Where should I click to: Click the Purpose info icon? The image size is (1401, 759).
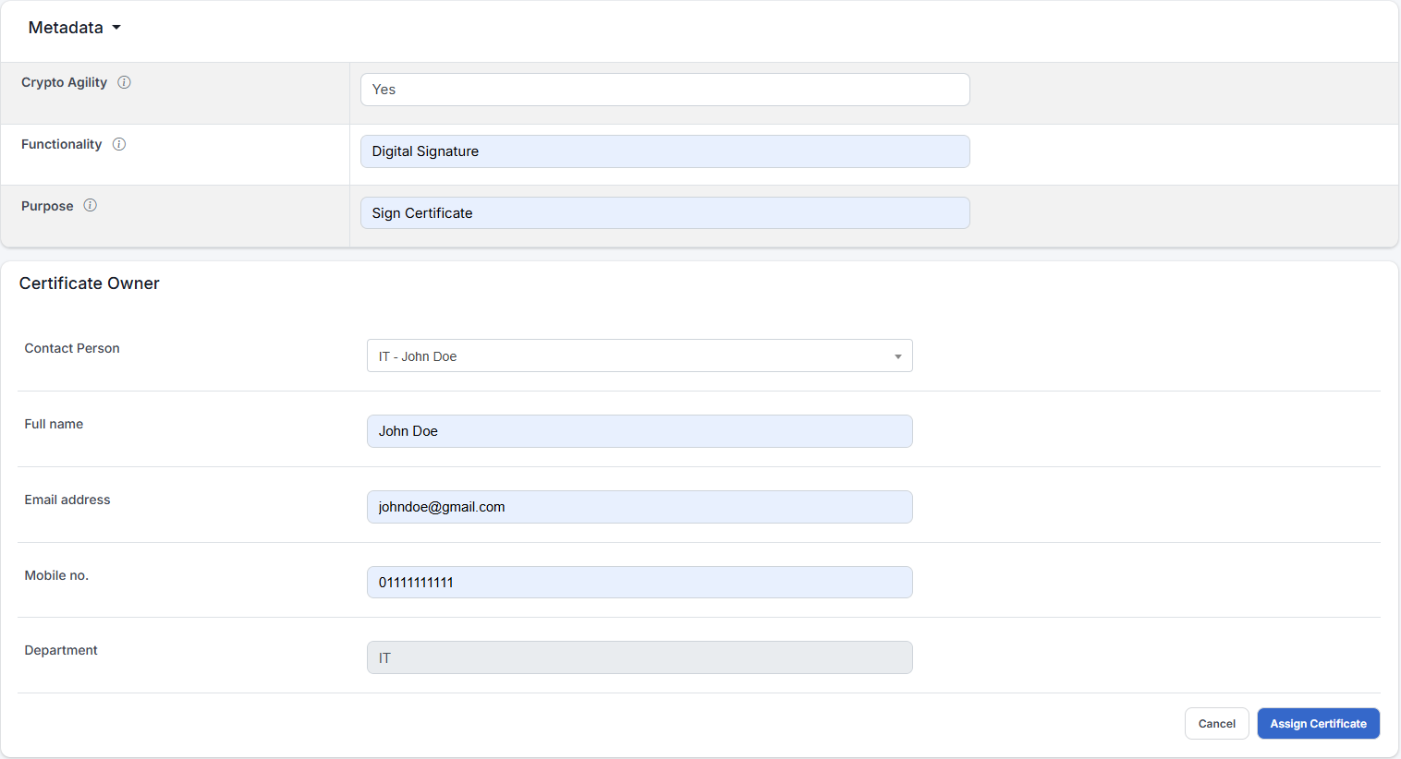pyautogui.click(x=90, y=205)
